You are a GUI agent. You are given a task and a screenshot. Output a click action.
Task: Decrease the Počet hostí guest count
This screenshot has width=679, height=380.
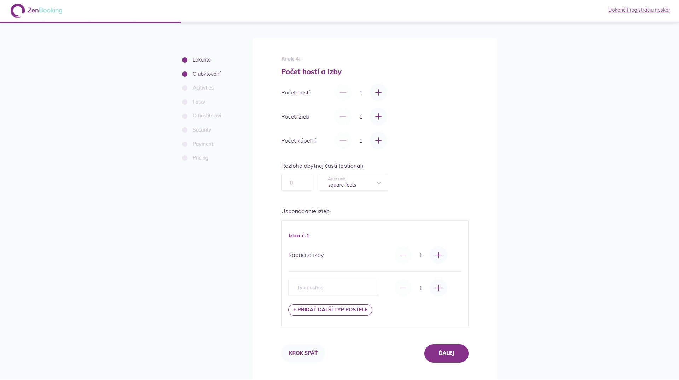click(343, 92)
